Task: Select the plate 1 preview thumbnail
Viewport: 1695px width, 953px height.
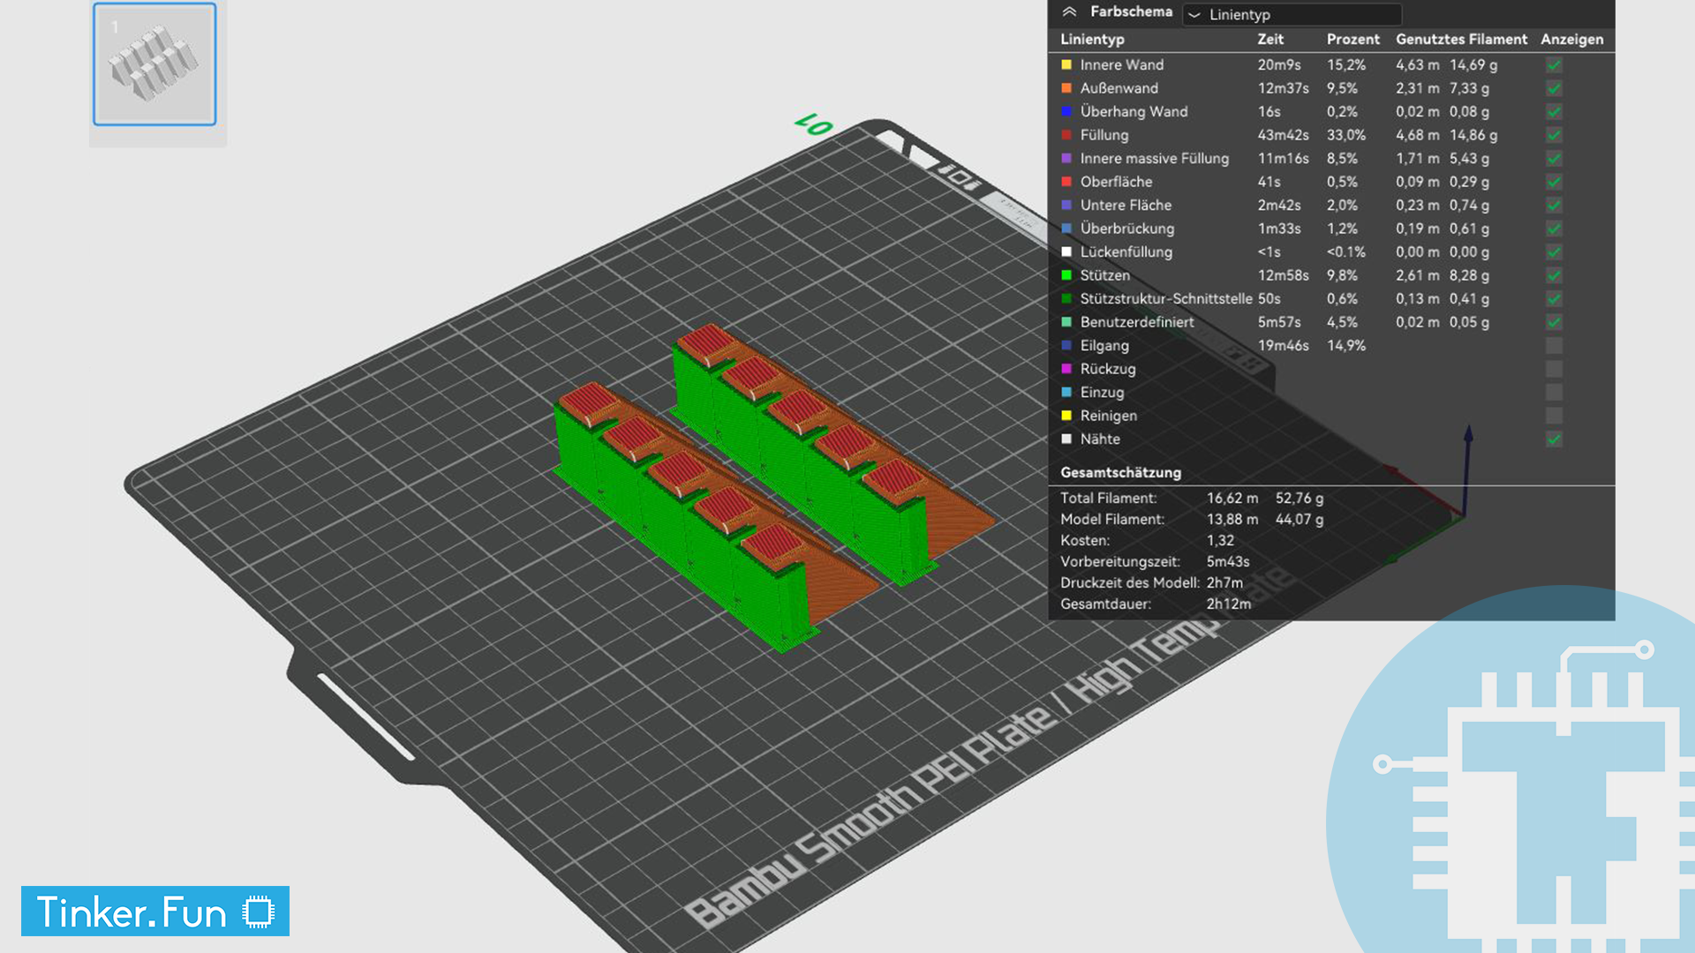Action: click(154, 64)
